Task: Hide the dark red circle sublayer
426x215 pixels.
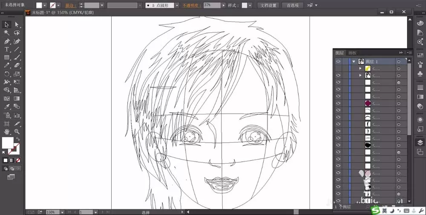Action: 338,103
